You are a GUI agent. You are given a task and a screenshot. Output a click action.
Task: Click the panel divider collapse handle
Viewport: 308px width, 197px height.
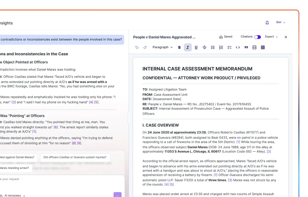128,118
